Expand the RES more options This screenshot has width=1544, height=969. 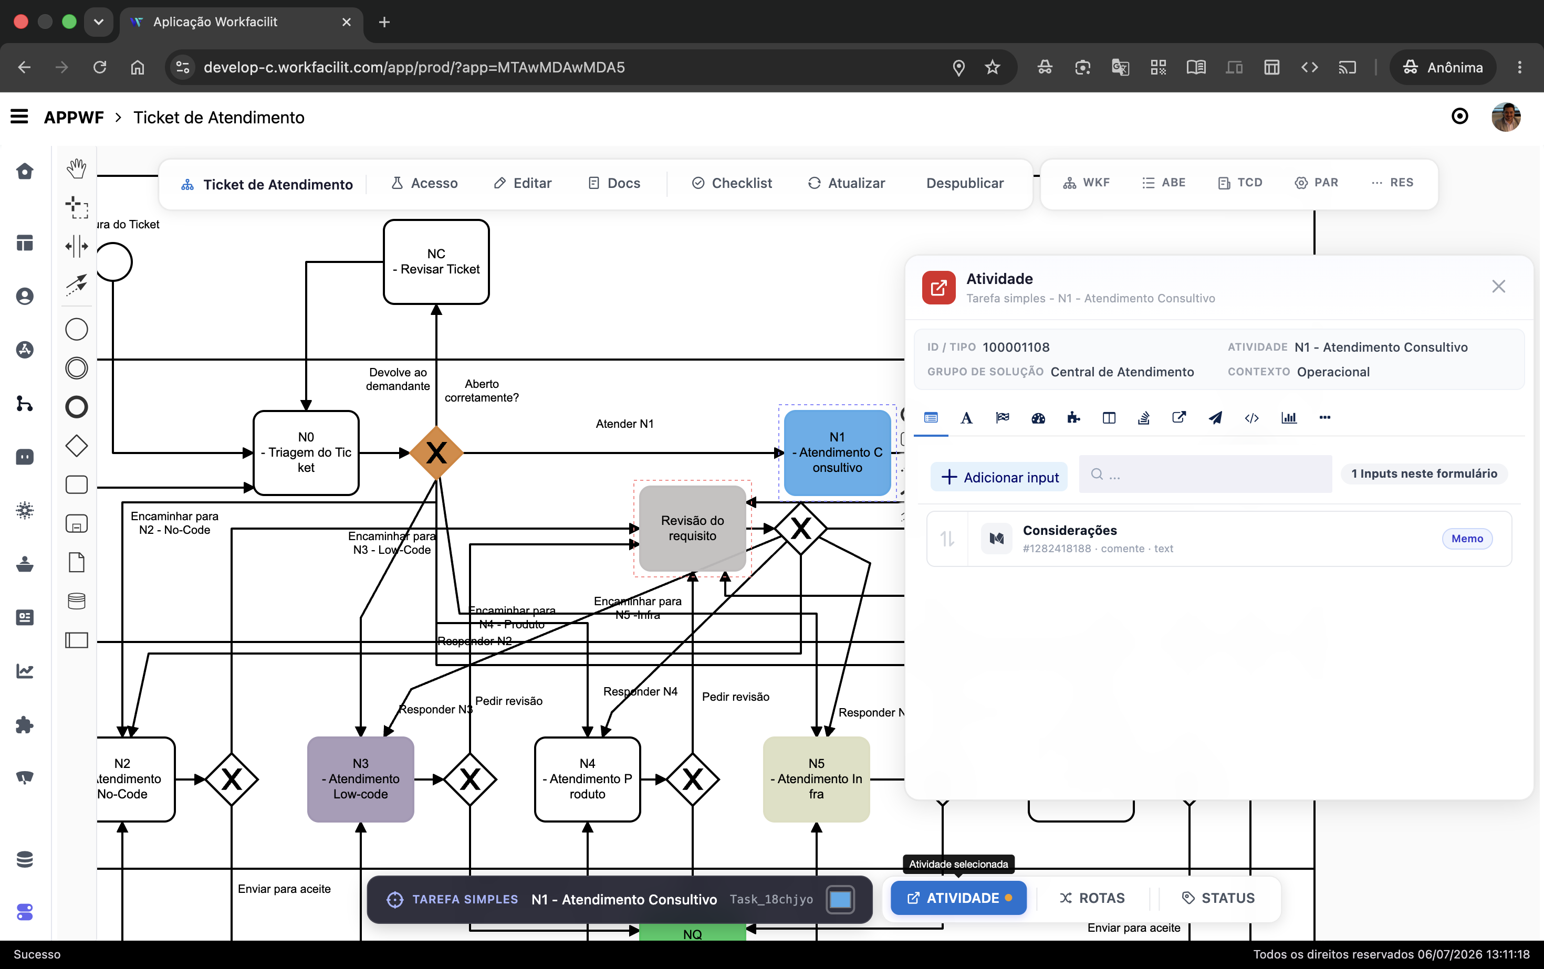[x=1392, y=183]
